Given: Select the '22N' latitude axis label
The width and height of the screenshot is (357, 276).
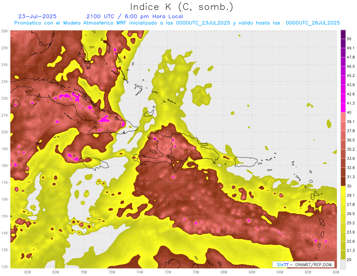Looking at the screenshot, I should (x=4, y=98).
